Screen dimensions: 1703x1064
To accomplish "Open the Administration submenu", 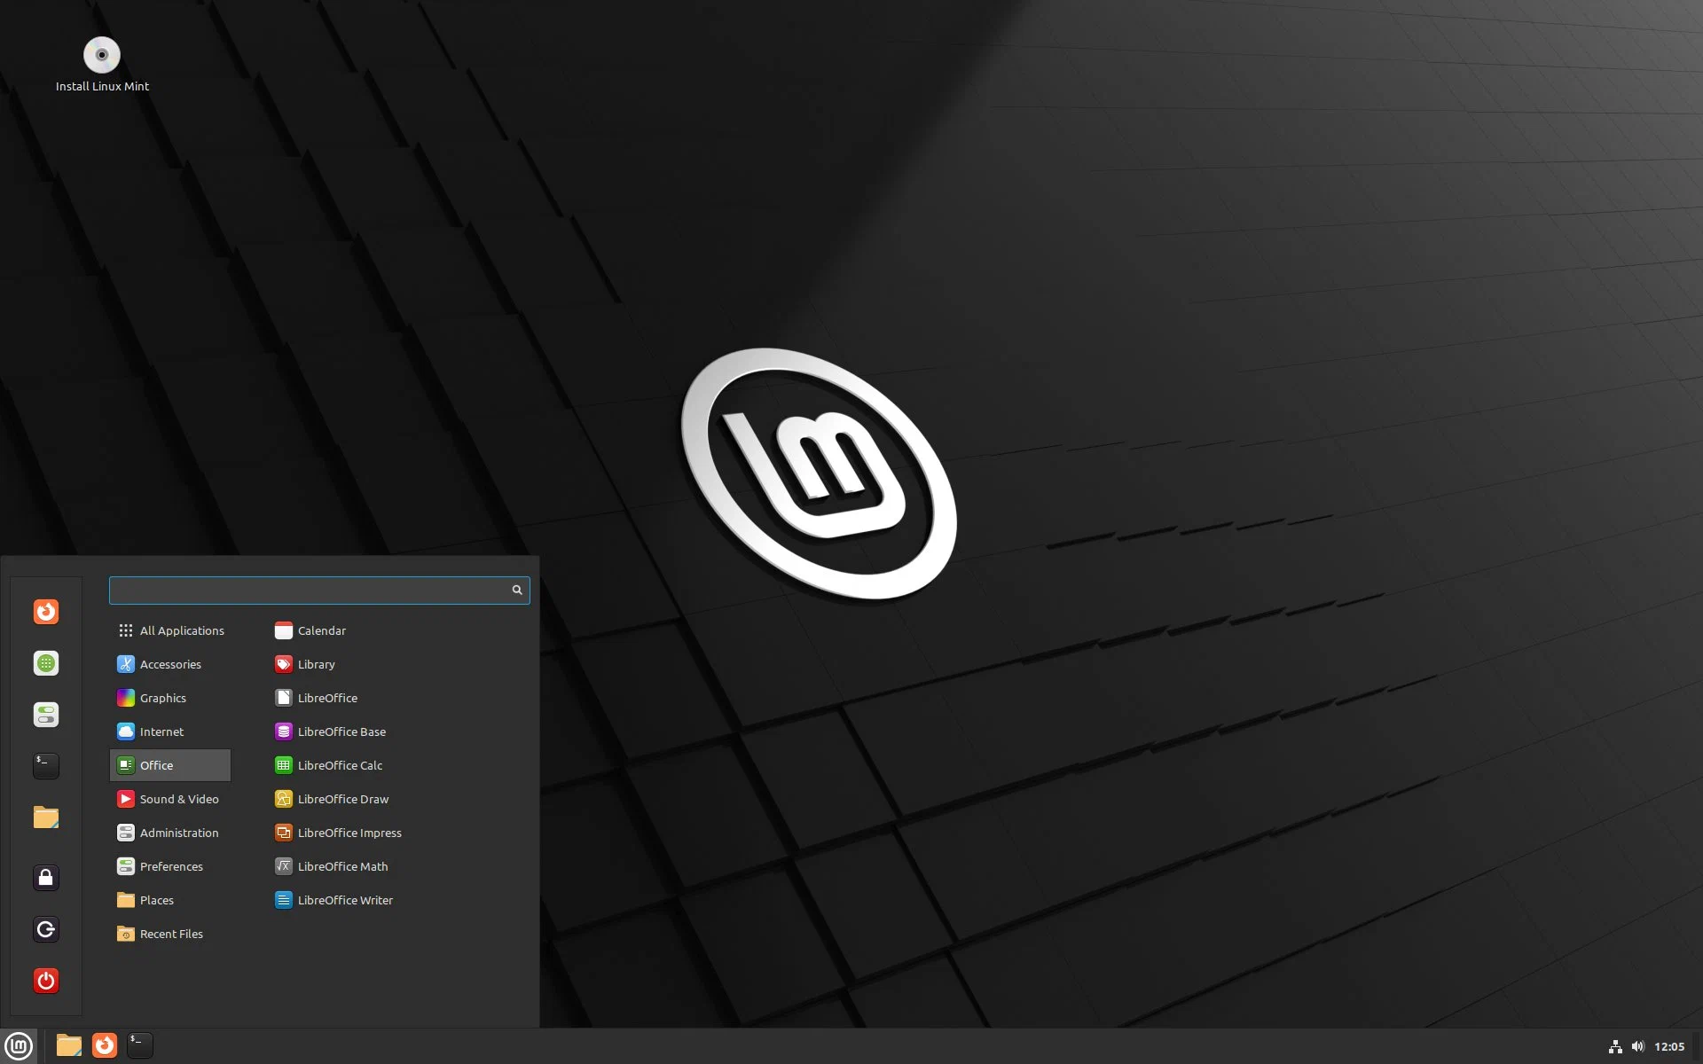I will [x=179, y=831].
